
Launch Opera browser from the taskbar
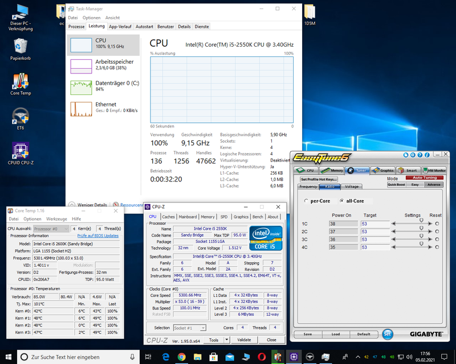tap(262, 357)
